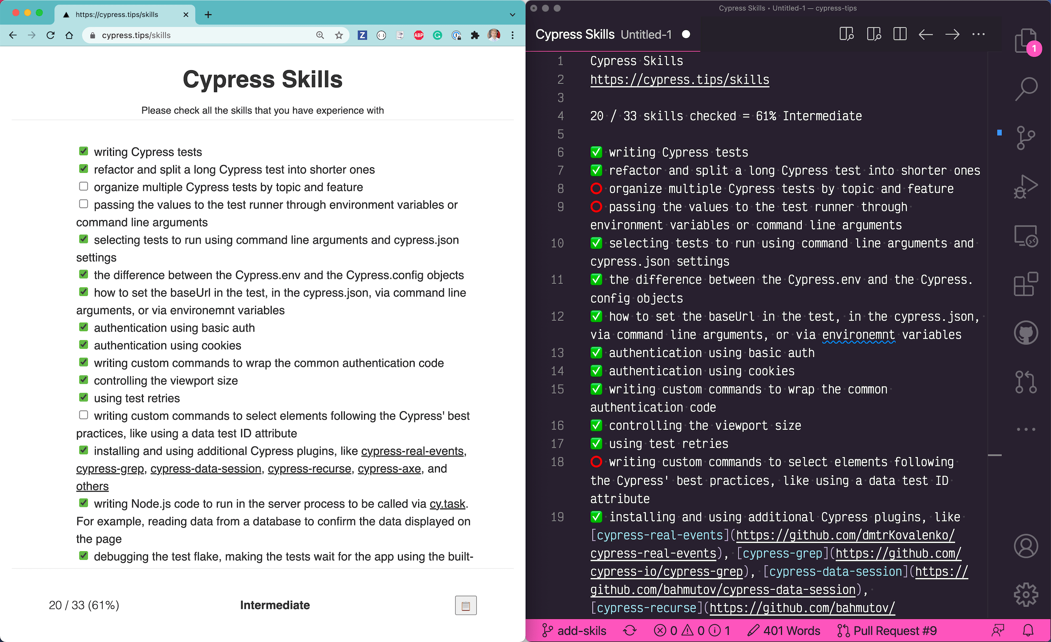Open the editor More Actions ellipsis

tap(978, 34)
